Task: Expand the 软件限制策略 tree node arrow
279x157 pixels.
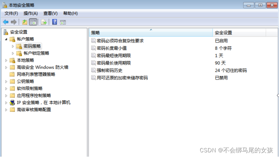Action: coord(6,88)
